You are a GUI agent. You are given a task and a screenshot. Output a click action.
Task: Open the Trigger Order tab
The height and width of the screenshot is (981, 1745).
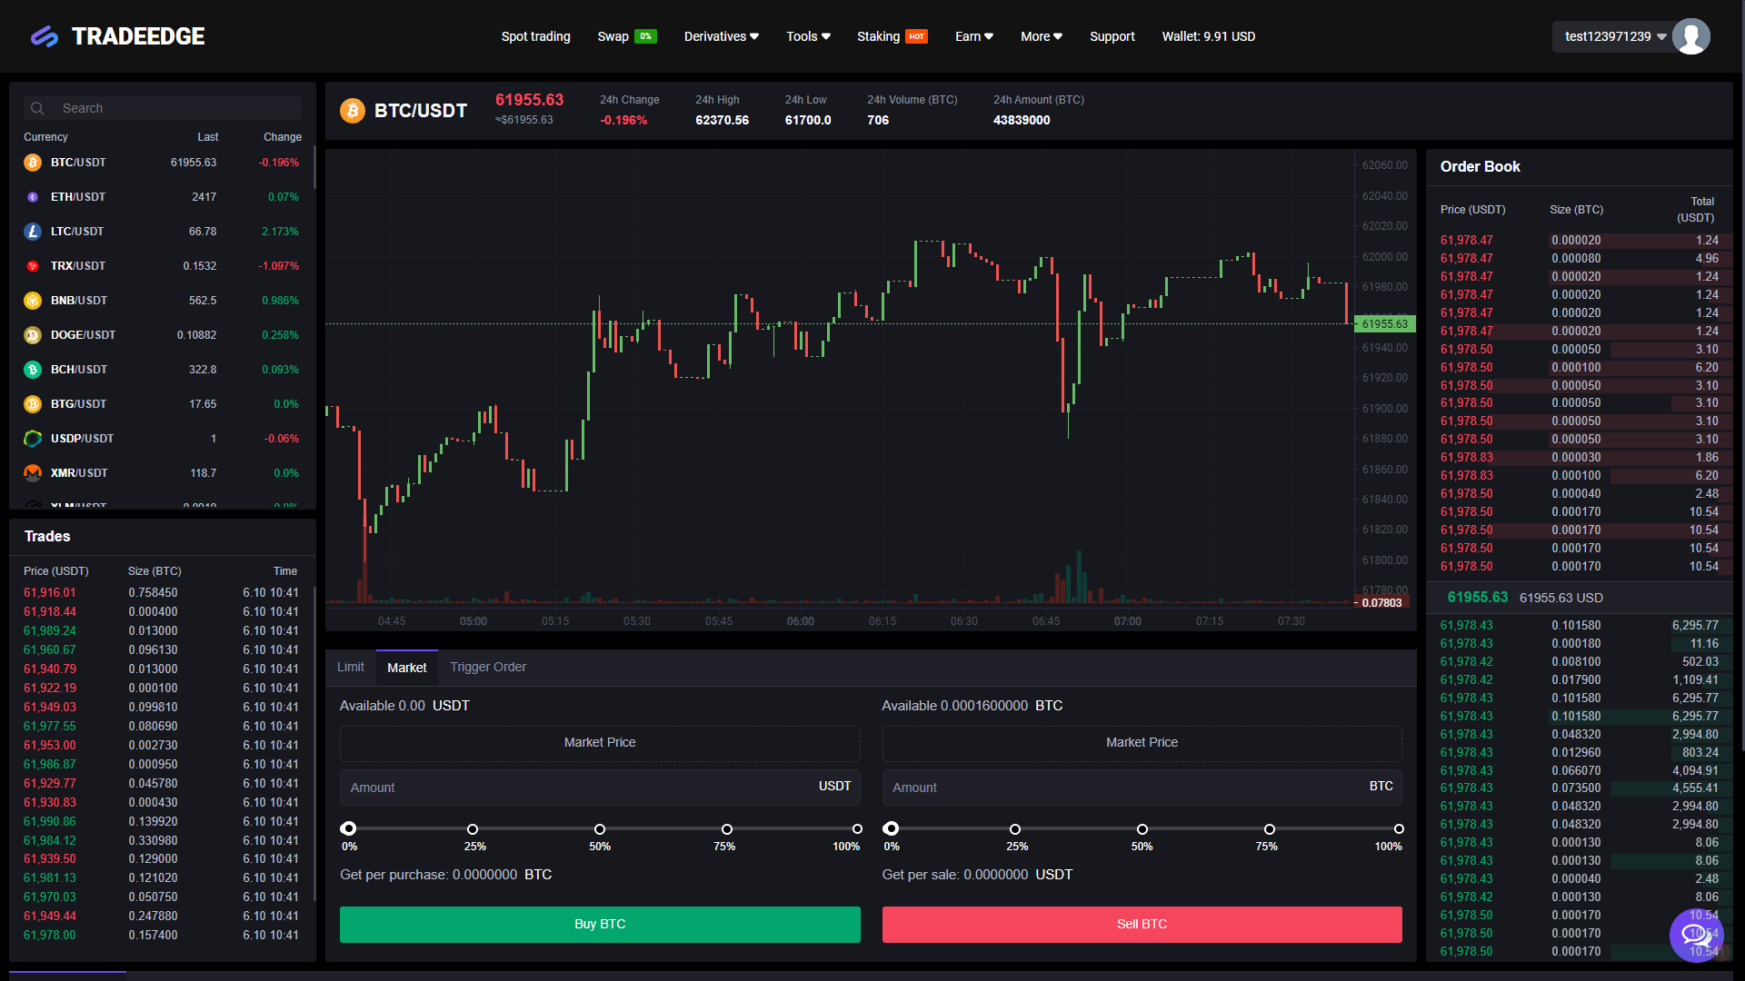[488, 668]
